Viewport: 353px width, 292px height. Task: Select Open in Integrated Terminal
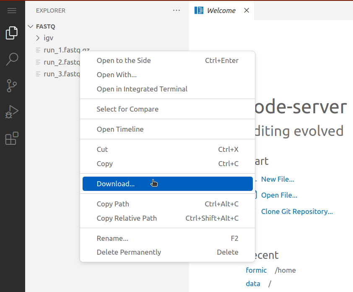tap(142, 89)
